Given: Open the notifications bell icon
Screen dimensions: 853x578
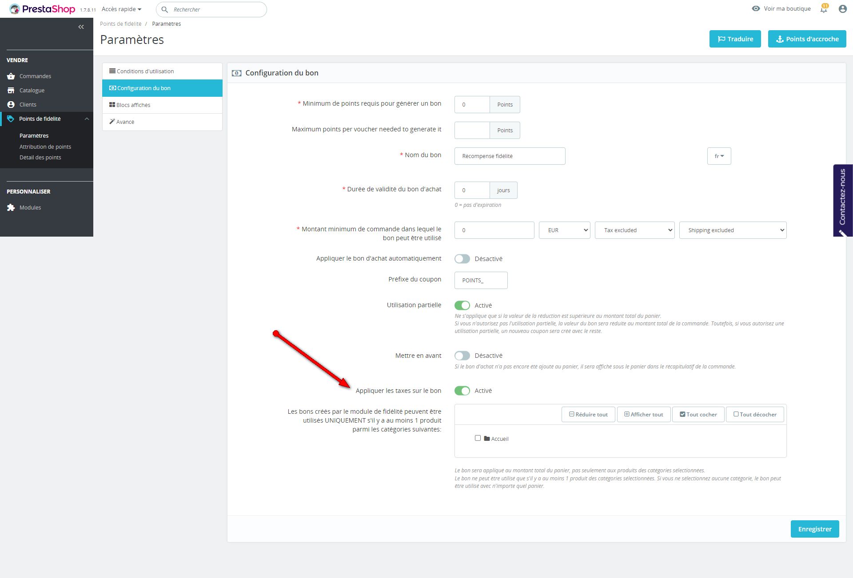Looking at the screenshot, I should [x=824, y=9].
